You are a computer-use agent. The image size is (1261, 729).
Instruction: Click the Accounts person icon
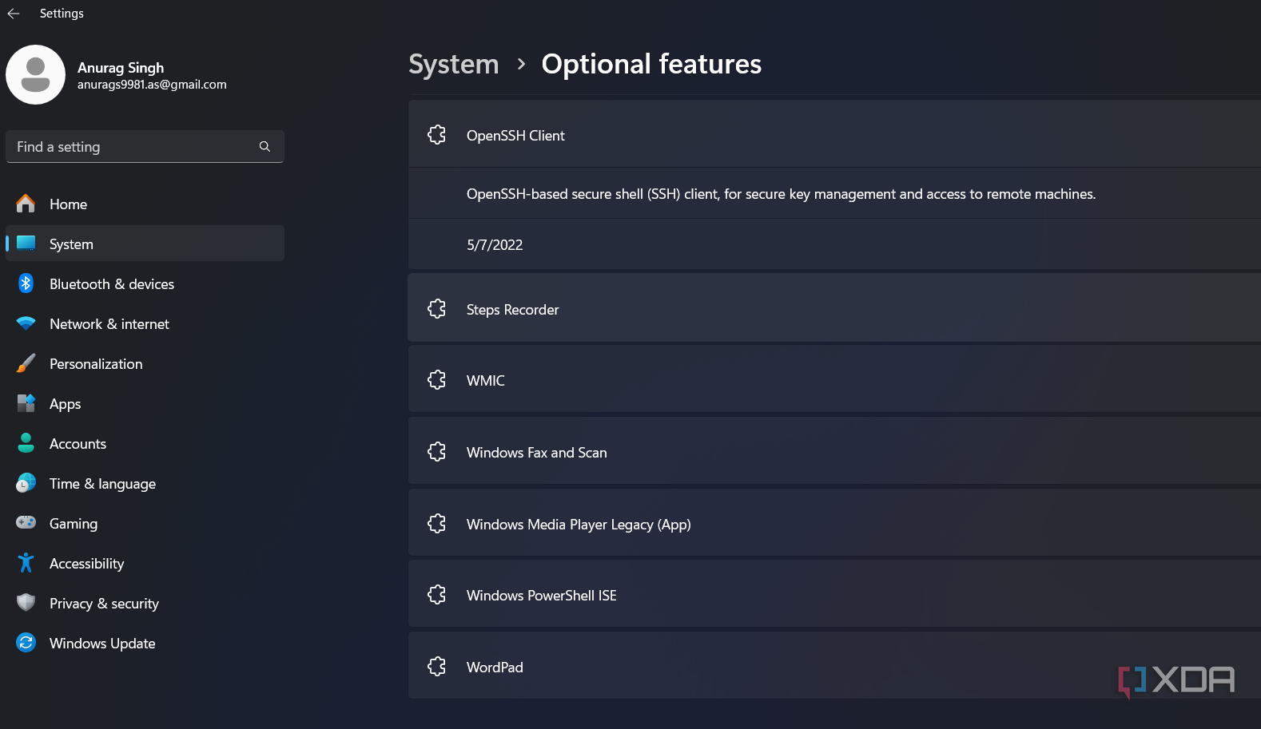(26, 443)
